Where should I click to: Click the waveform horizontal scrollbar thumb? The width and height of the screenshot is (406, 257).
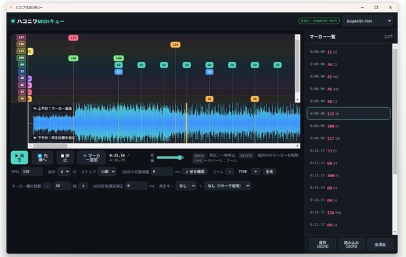tap(50, 146)
